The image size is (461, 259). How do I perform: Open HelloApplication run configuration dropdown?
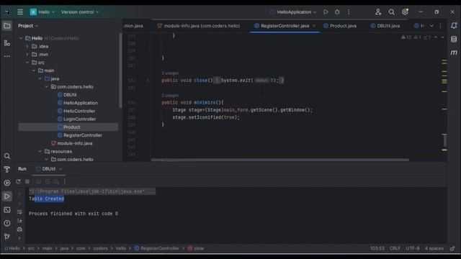coord(293,12)
